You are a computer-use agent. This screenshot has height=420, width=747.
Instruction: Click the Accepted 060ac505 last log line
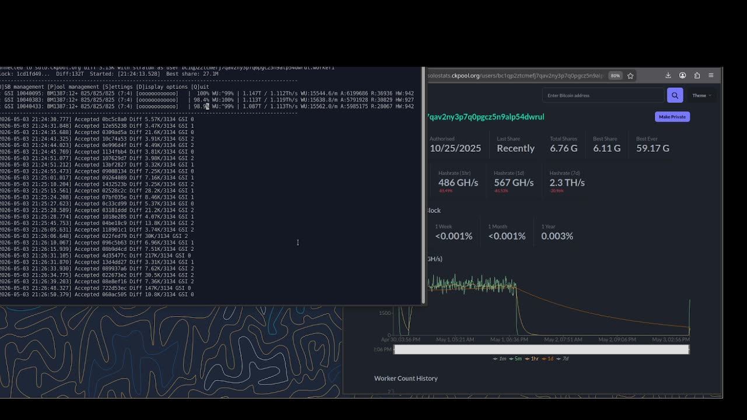[x=97, y=295]
